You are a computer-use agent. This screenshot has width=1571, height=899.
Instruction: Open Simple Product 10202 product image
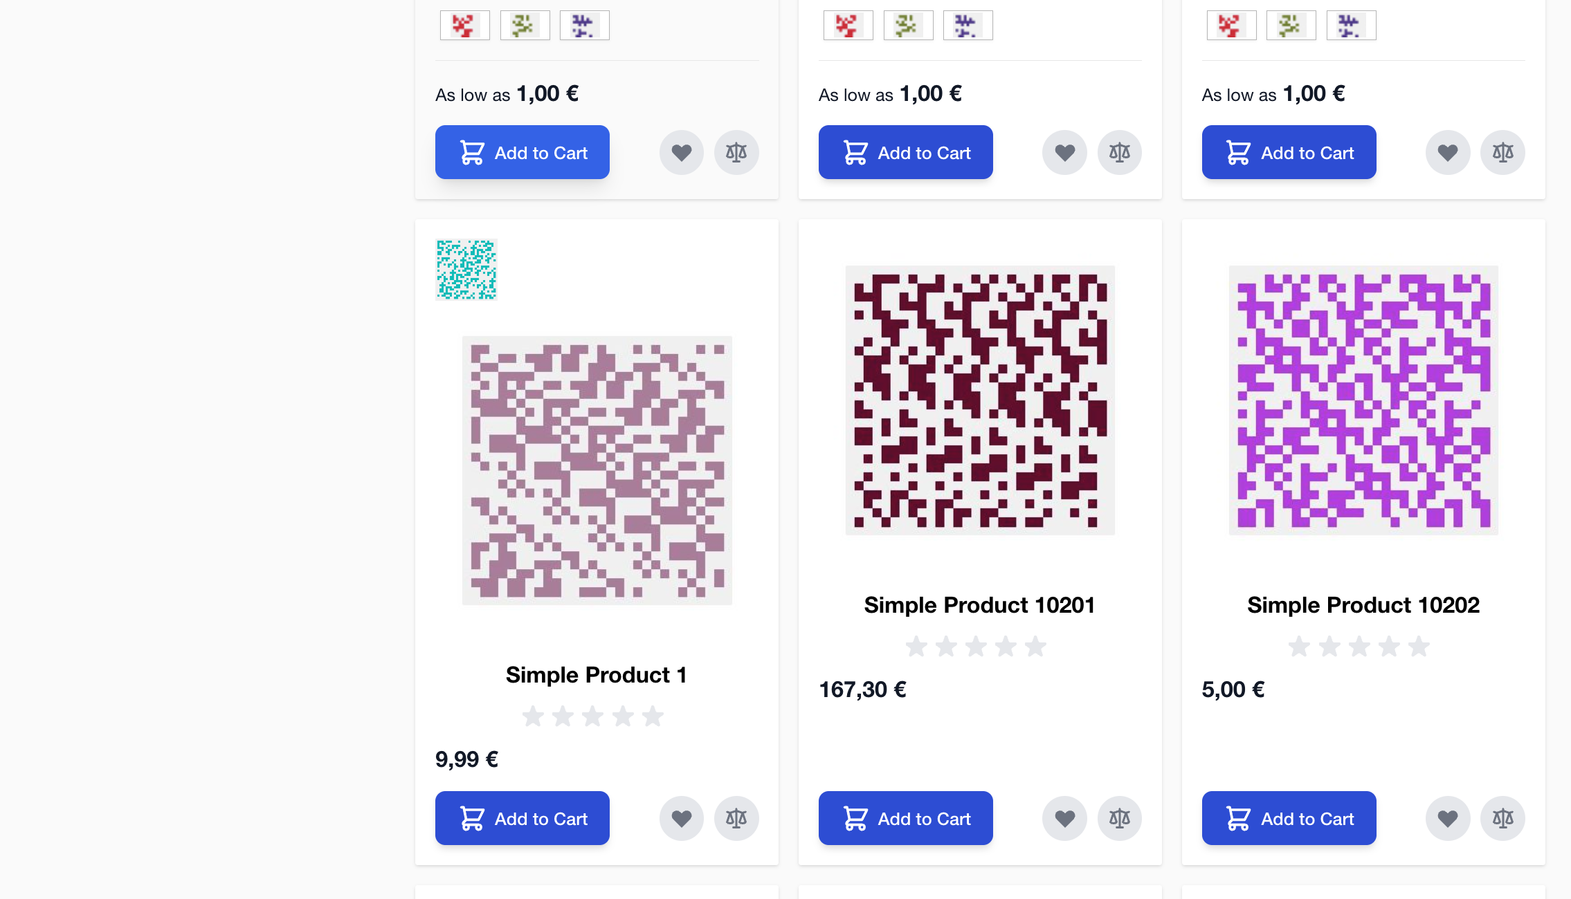(1363, 400)
